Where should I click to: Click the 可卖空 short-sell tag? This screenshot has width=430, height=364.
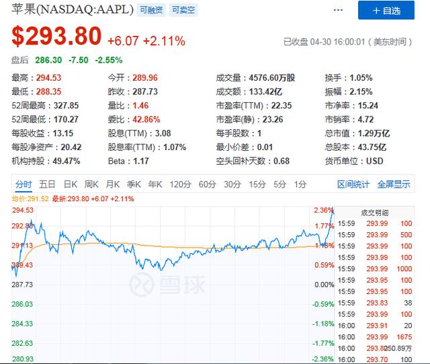181,11
